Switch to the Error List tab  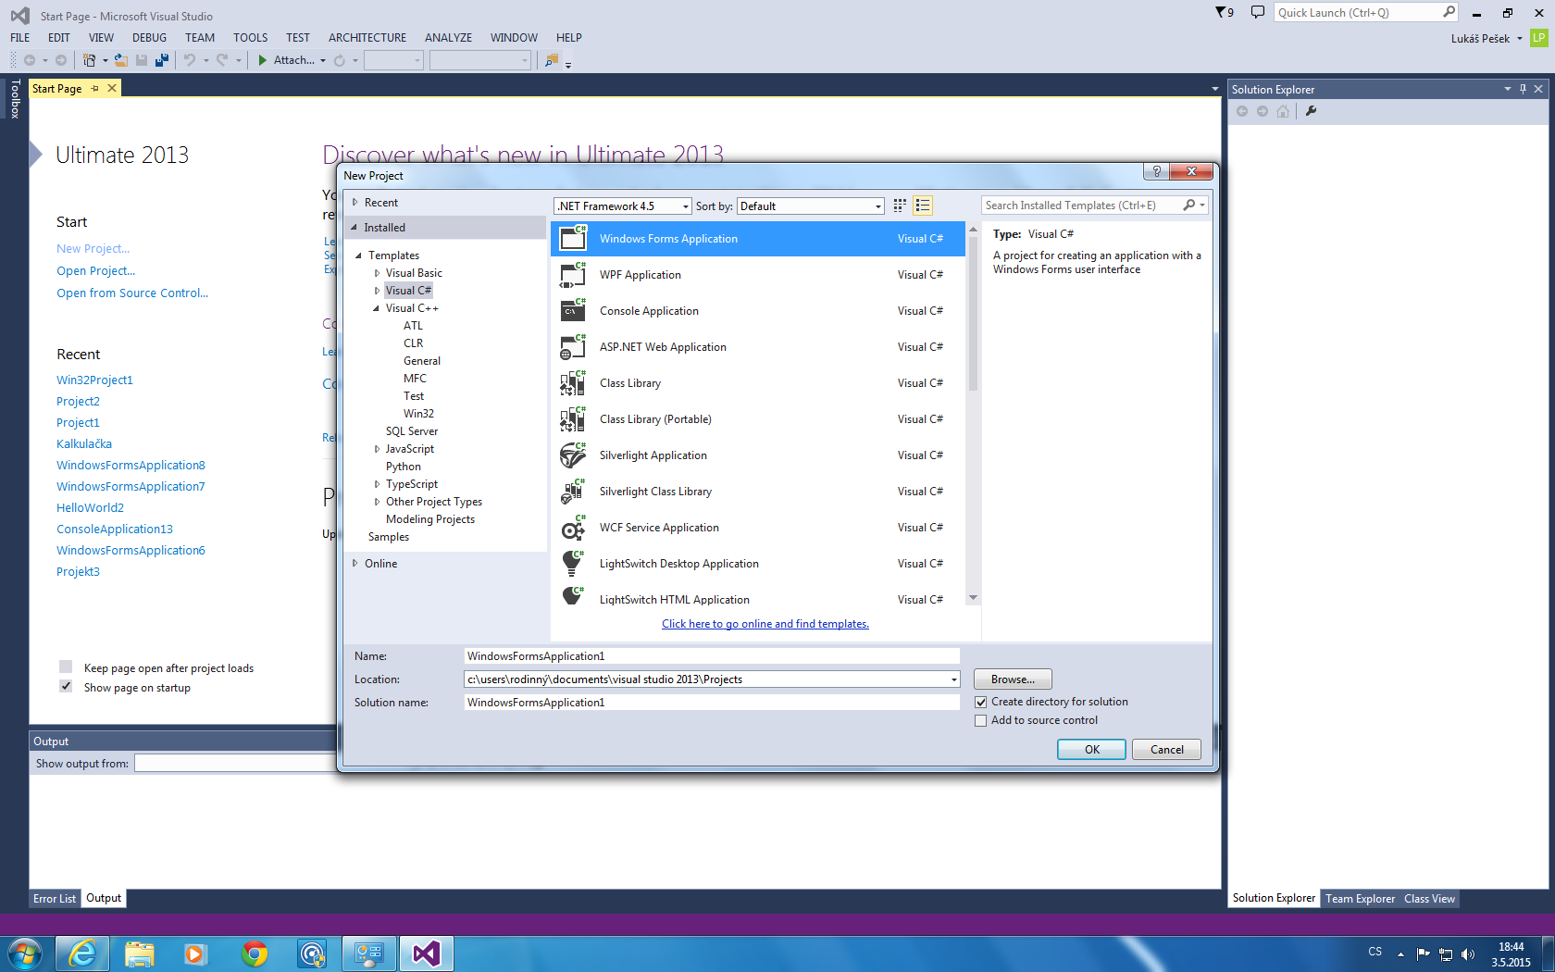[x=55, y=898]
